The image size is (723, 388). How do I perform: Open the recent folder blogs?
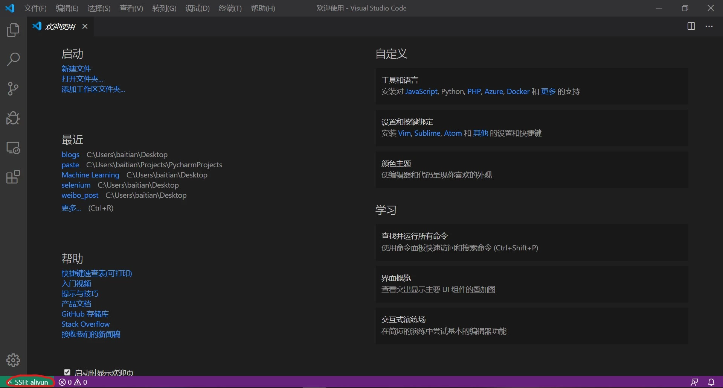(70, 155)
